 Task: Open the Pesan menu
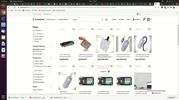point(128,19)
